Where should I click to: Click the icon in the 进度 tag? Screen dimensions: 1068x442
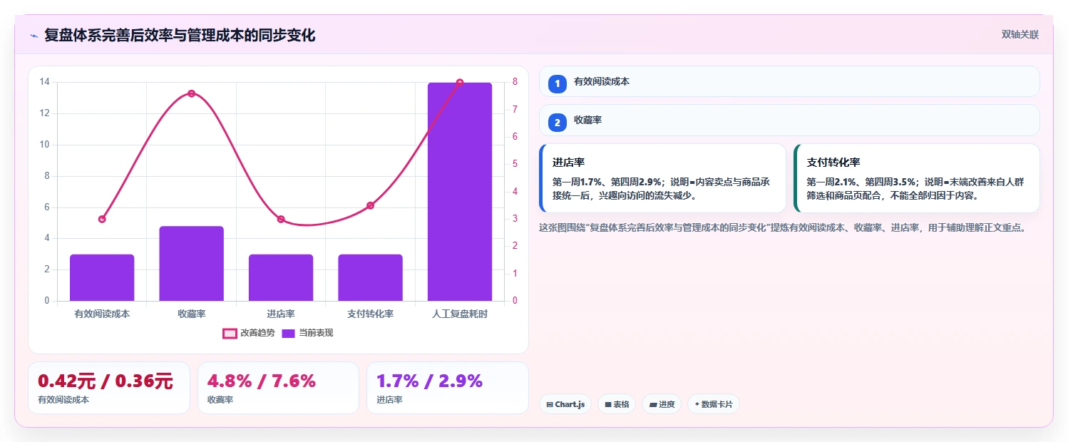click(652, 405)
